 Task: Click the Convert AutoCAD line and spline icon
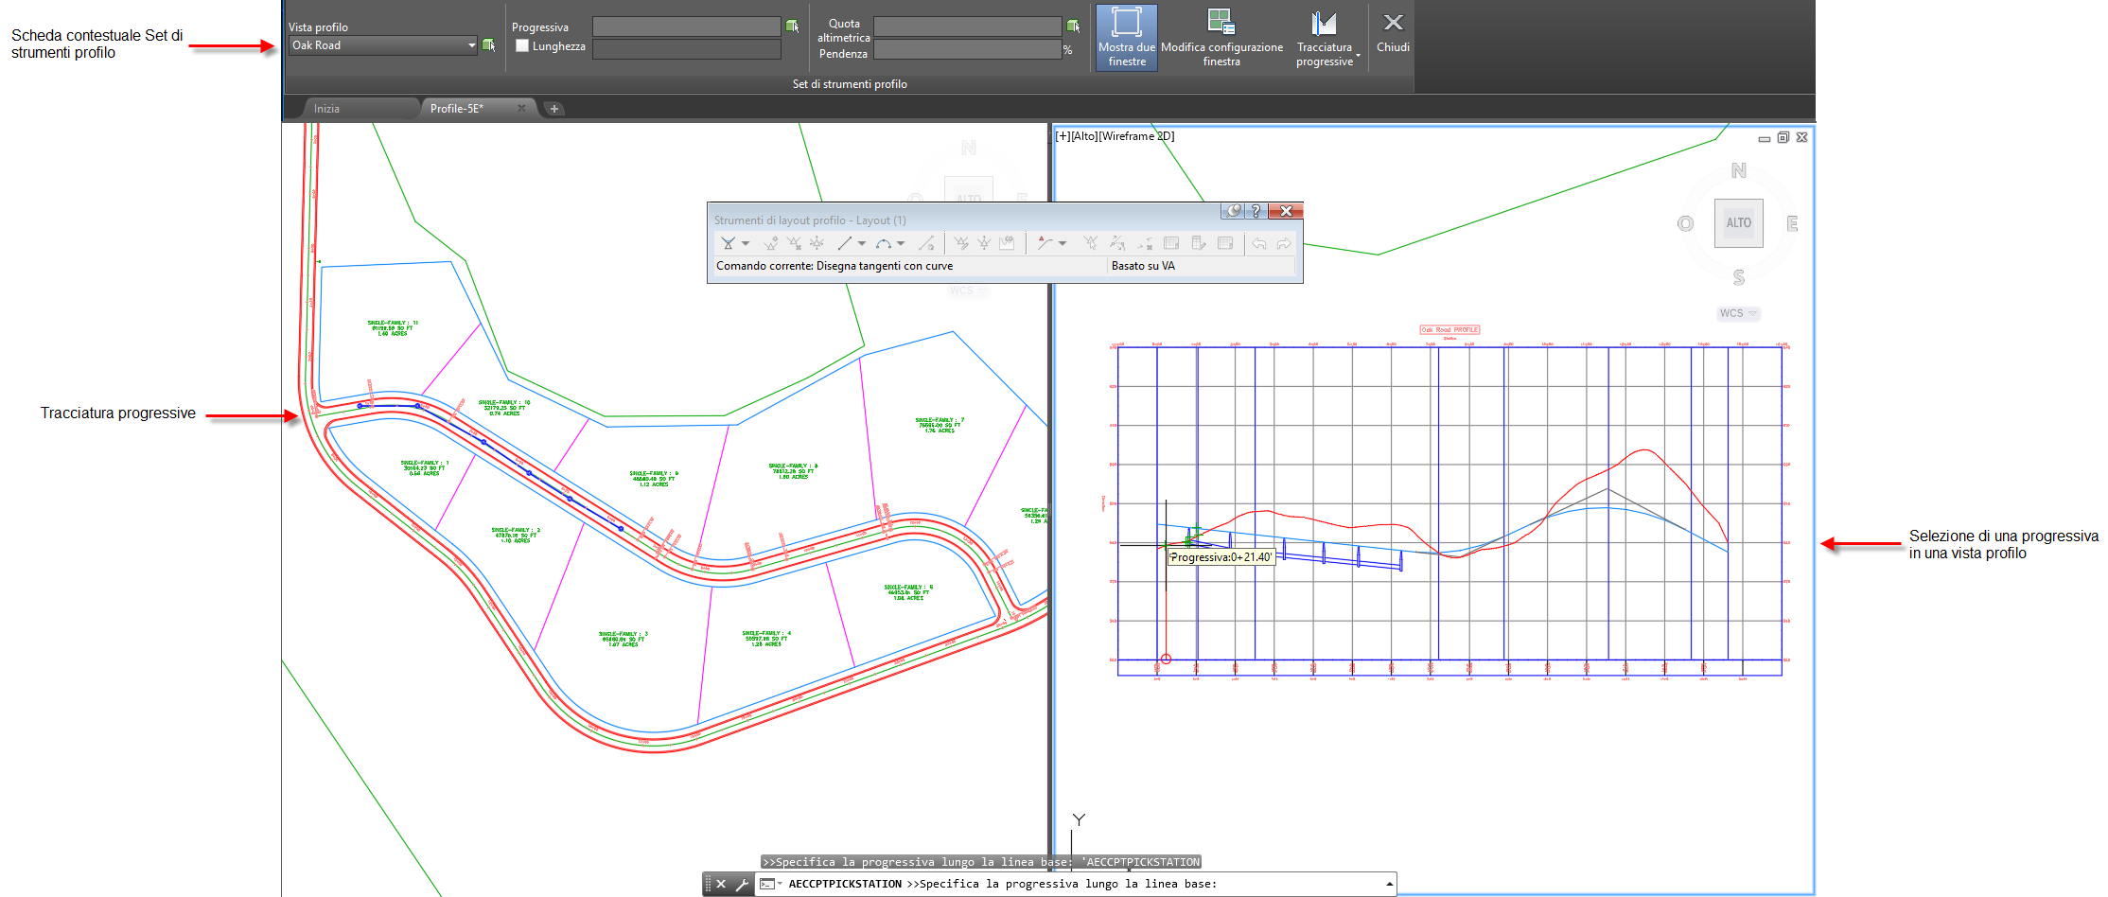(926, 243)
